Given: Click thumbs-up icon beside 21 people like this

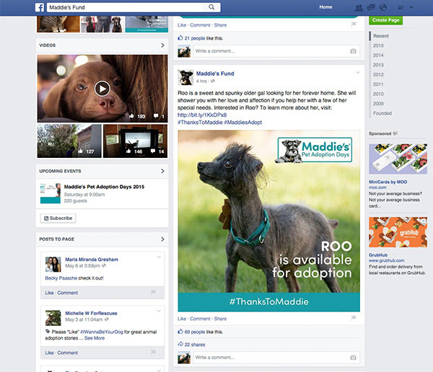Looking at the screenshot, I should point(180,37).
